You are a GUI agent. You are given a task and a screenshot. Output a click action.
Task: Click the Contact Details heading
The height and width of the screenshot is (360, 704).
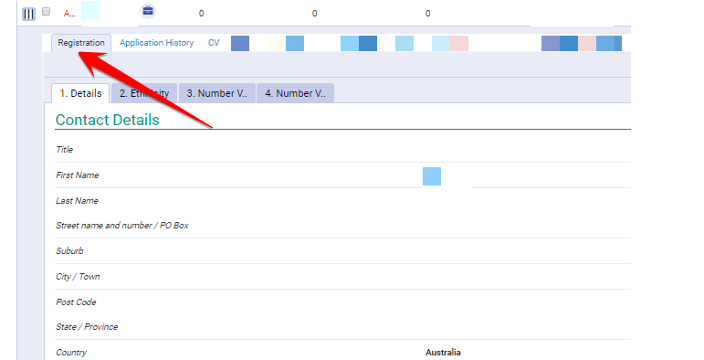[x=108, y=120]
